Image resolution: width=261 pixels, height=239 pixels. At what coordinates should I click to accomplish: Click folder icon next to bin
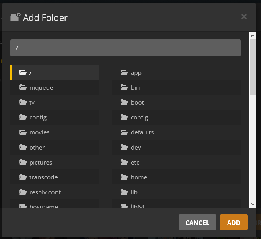click(124, 87)
